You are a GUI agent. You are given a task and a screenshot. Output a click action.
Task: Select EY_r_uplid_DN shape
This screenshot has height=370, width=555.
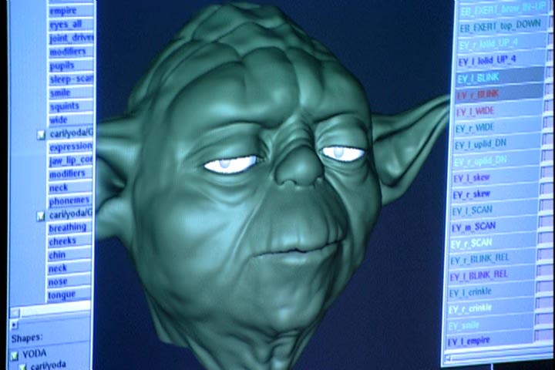pos(496,161)
